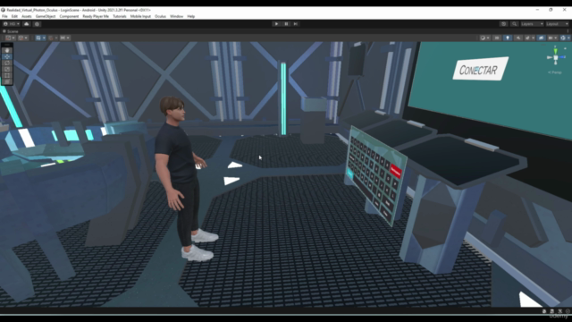Click the Play button
Image resolution: width=572 pixels, height=322 pixels.
[276, 24]
